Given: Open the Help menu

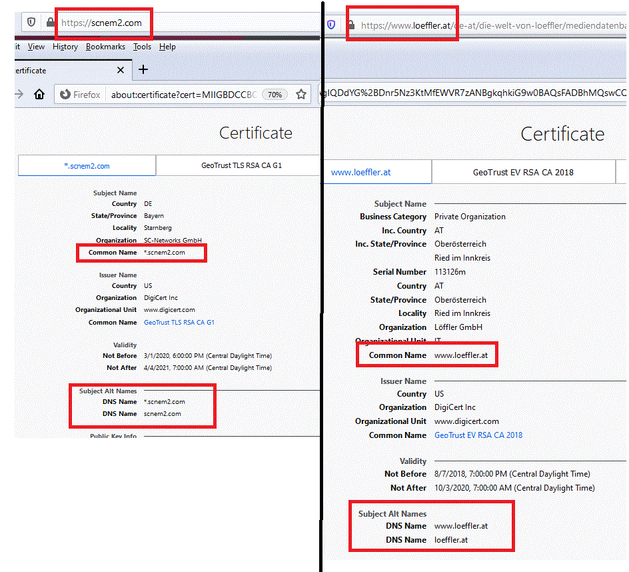Looking at the screenshot, I should pos(167,47).
